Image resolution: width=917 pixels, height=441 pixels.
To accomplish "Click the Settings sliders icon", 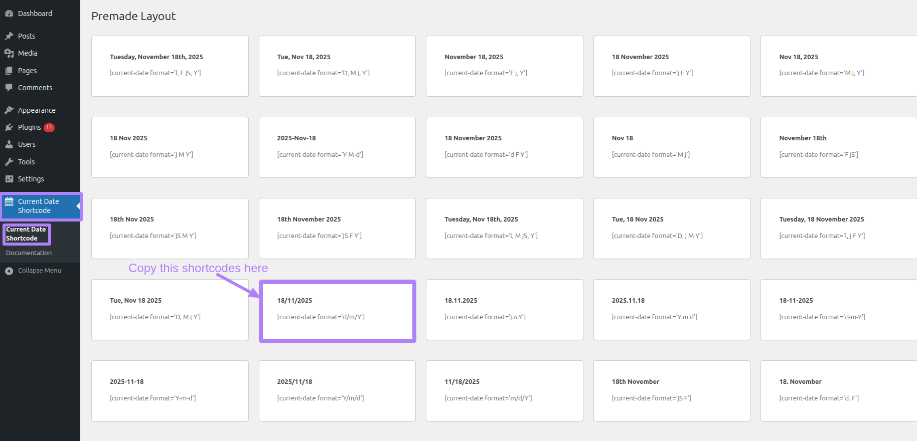I will point(9,179).
